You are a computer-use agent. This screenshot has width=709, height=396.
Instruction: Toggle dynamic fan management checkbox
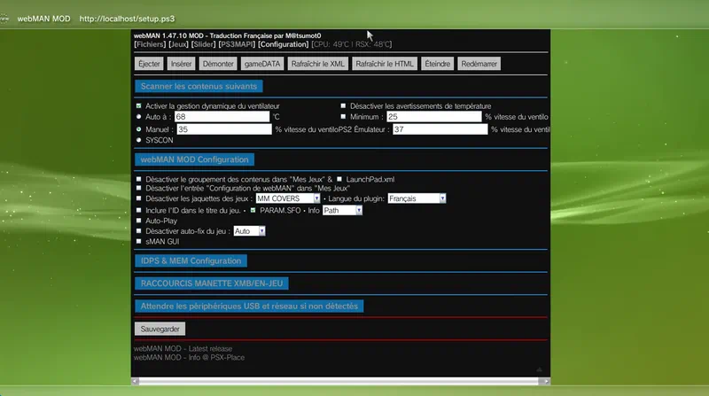tap(139, 105)
